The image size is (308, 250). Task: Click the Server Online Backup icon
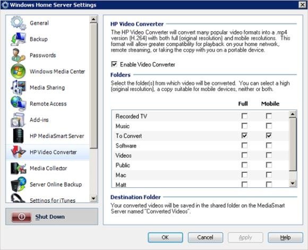pyautogui.click(x=18, y=184)
